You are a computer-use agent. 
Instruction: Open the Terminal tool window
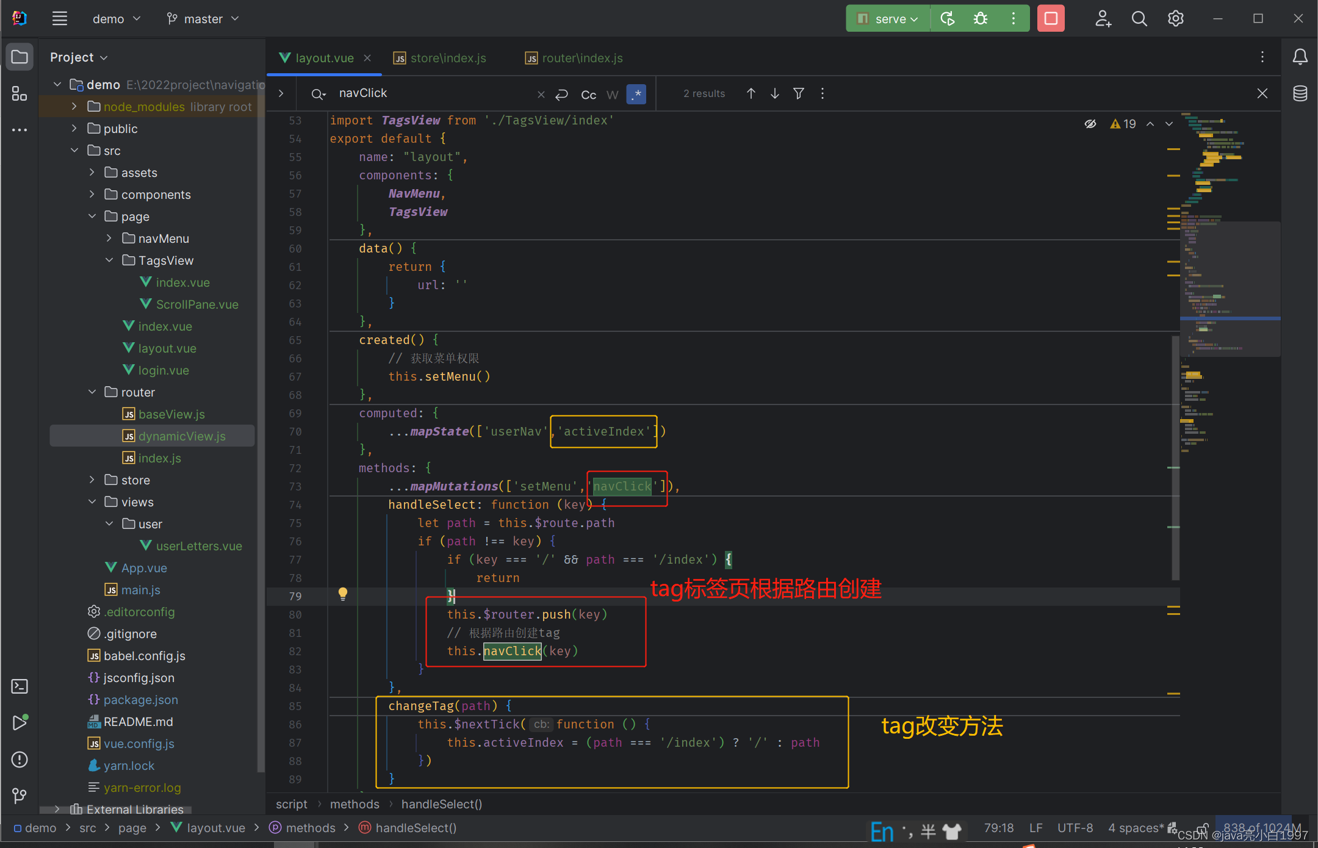tap(19, 686)
